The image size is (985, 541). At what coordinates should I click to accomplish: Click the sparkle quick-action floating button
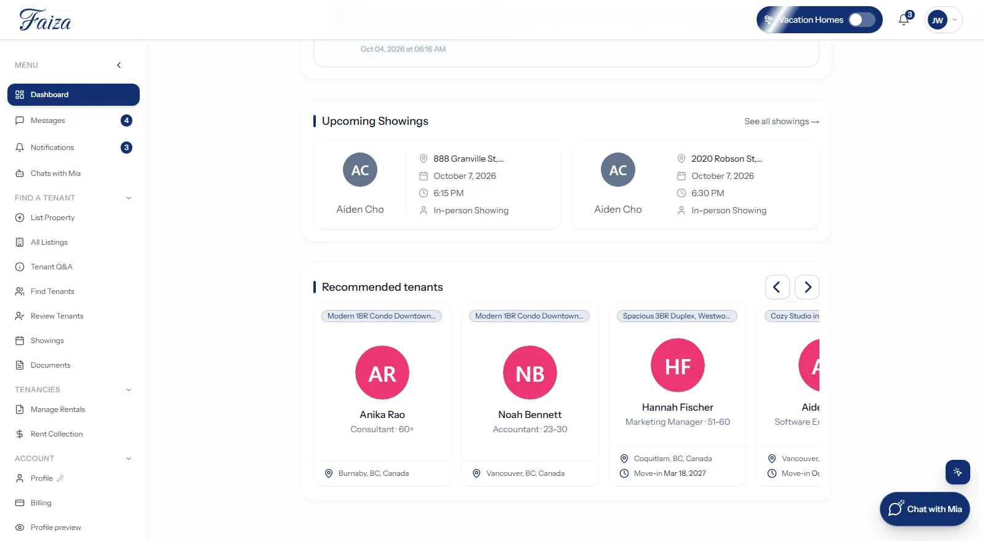(x=958, y=472)
